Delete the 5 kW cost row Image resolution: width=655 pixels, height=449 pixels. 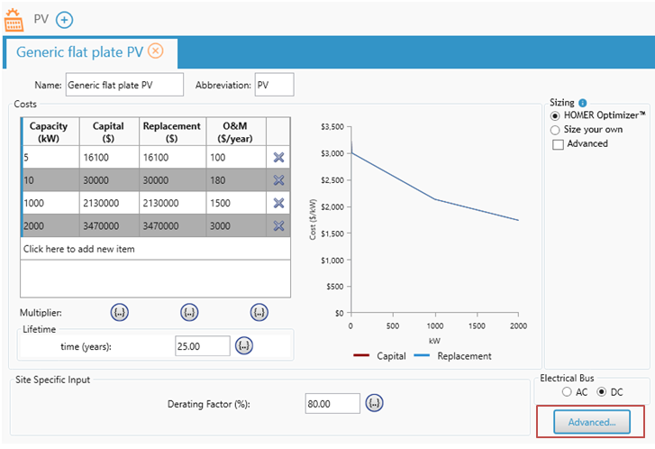278,158
